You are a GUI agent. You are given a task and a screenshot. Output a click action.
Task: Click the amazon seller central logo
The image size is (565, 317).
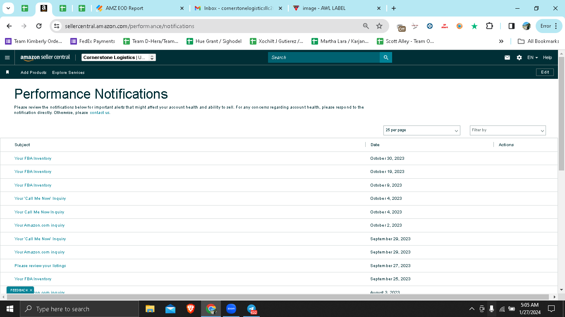pyautogui.click(x=45, y=57)
